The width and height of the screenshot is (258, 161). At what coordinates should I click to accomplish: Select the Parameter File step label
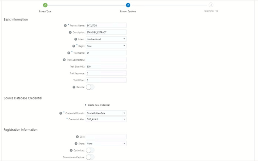point(211,11)
